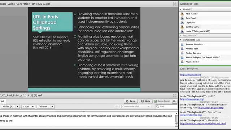Image resolution: width=231 pixels, height=130 pixels.
Task: Click the caption text scrollbar thumb
Action: (176, 119)
